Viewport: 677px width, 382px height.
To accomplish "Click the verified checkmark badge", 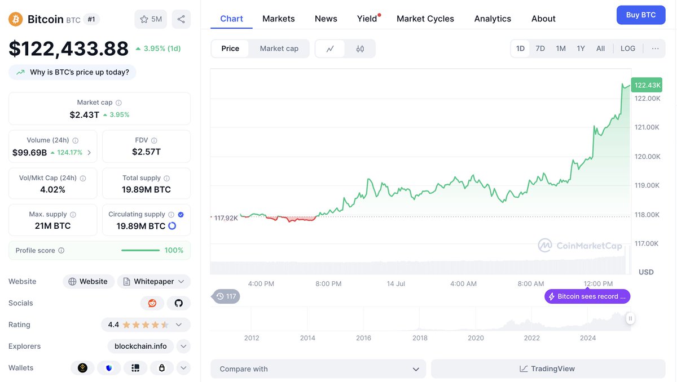I will tap(181, 215).
